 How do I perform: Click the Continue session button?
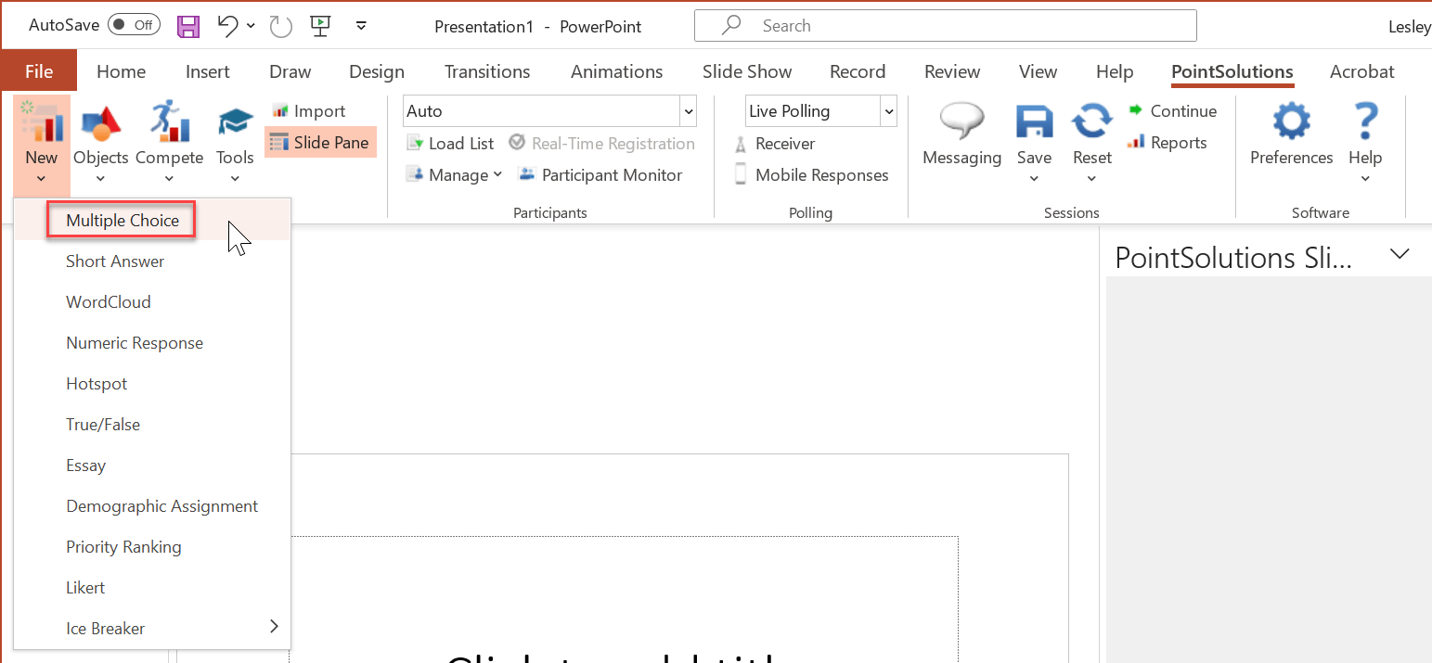1172,110
